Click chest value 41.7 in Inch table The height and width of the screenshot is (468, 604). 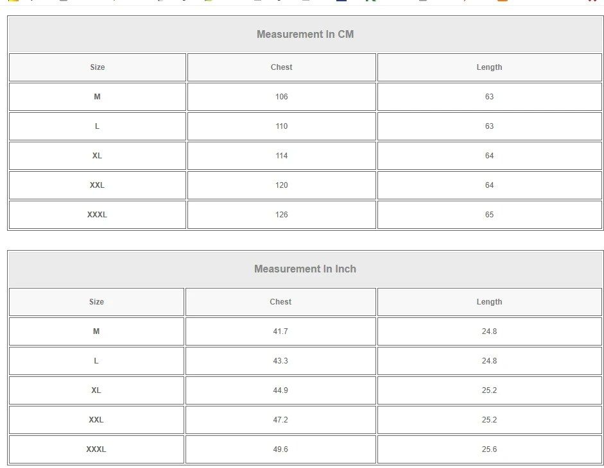[x=280, y=331]
